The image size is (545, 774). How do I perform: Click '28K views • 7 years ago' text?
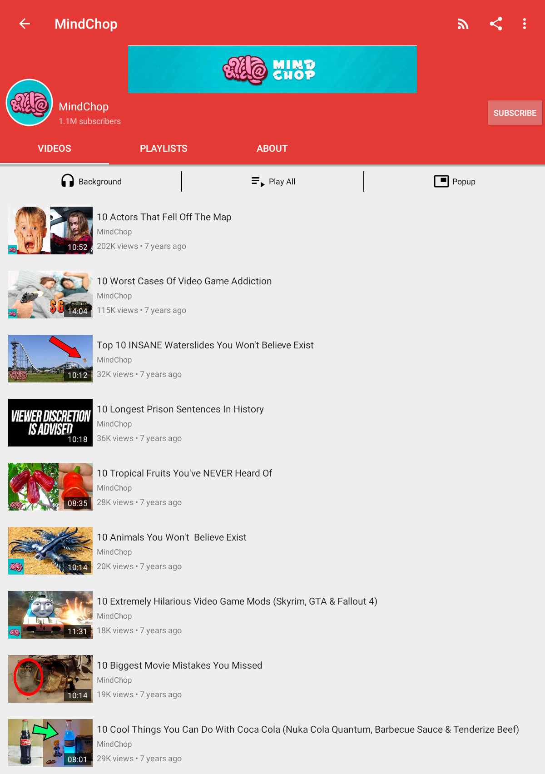139,502
